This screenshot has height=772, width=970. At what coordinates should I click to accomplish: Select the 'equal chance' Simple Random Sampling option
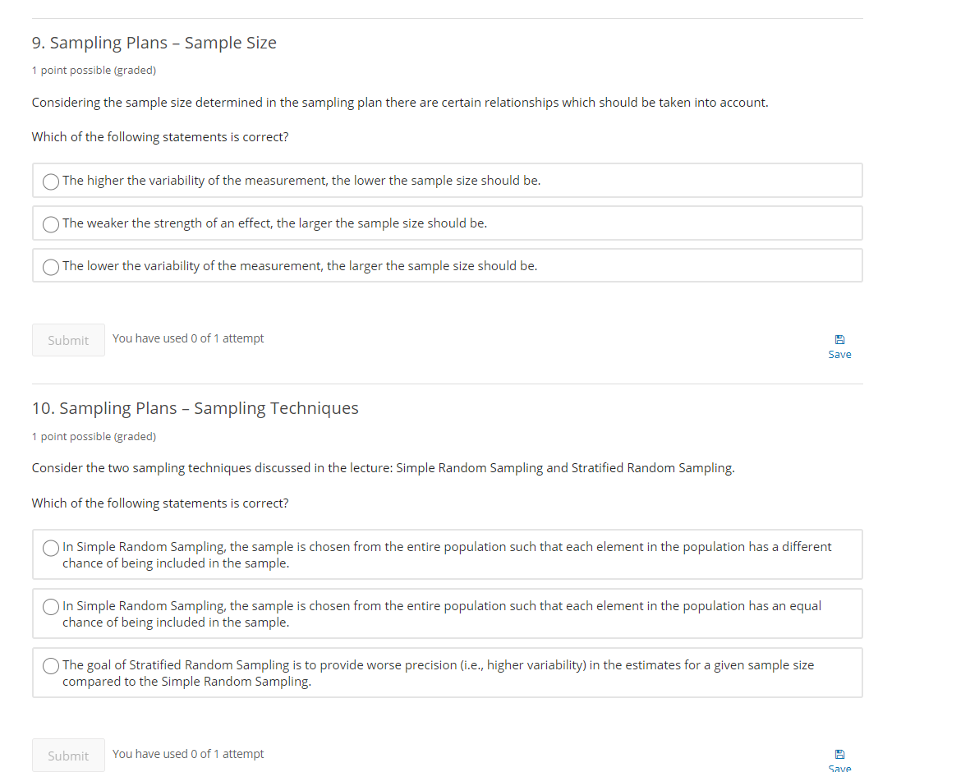(50, 607)
